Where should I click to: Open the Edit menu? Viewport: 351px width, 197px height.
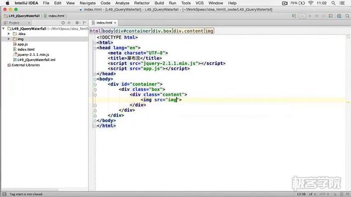click(58, 3)
